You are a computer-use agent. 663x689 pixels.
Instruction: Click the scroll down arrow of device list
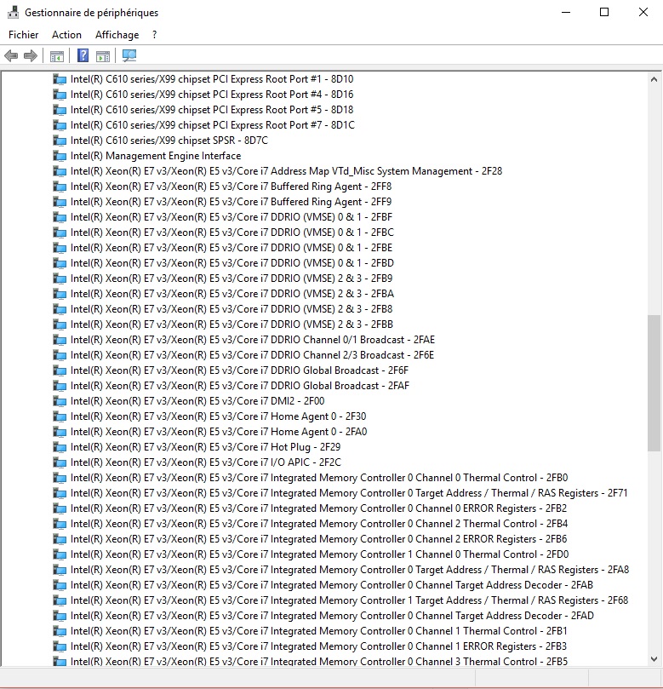(654, 659)
